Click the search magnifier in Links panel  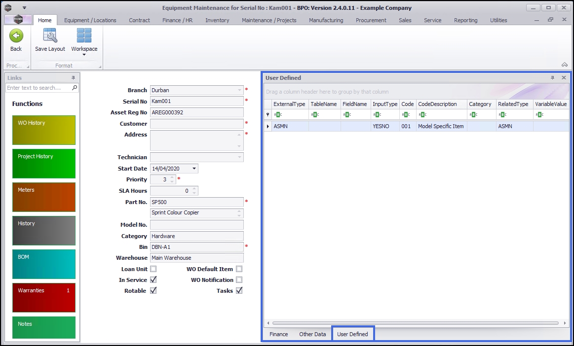[75, 88]
